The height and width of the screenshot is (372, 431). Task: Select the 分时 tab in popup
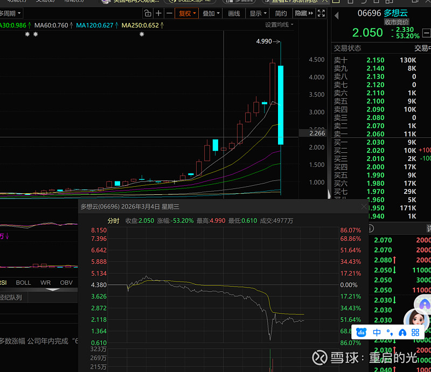(x=113, y=221)
